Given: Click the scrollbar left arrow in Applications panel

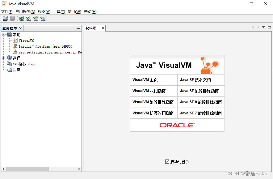Looking at the screenshot, I should 3,169.
